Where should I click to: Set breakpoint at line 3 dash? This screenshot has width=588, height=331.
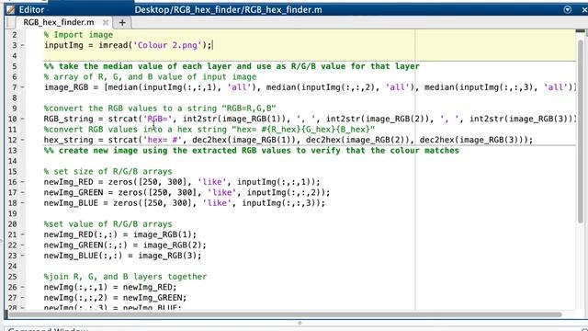pyautogui.click(x=22, y=45)
